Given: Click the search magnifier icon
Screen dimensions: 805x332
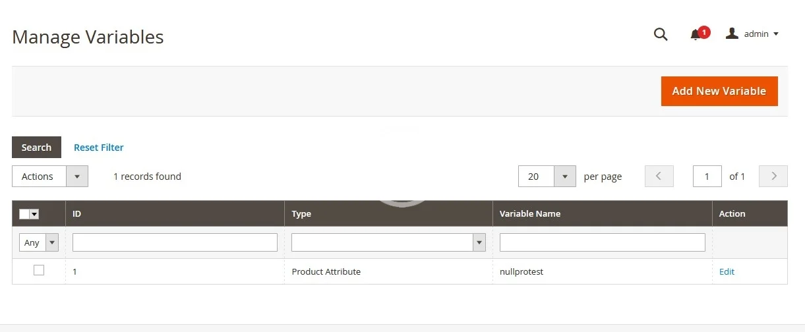Looking at the screenshot, I should coord(660,34).
